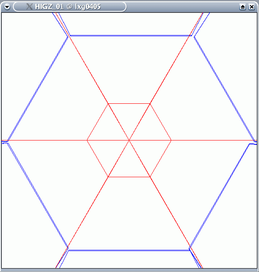Image resolution: width=259 pixels, height=272 pixels.
Task: Open the window menu arrow button
Action: click(x=7, y=7)
